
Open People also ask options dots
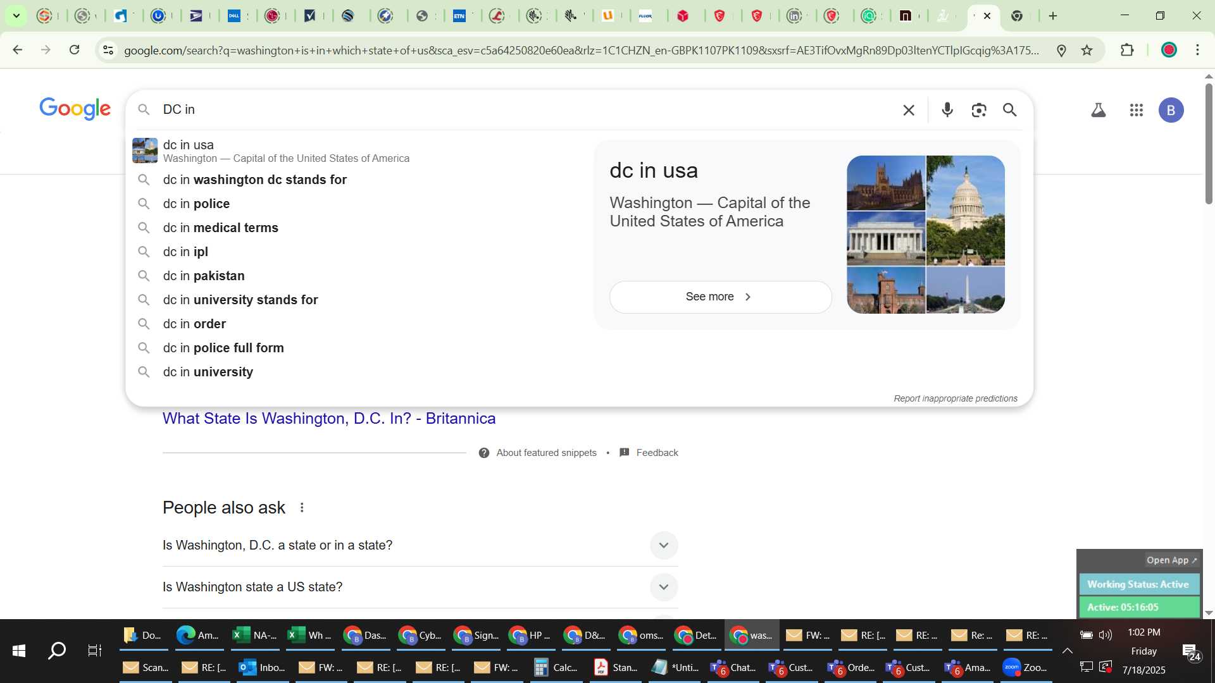(302, 508)
